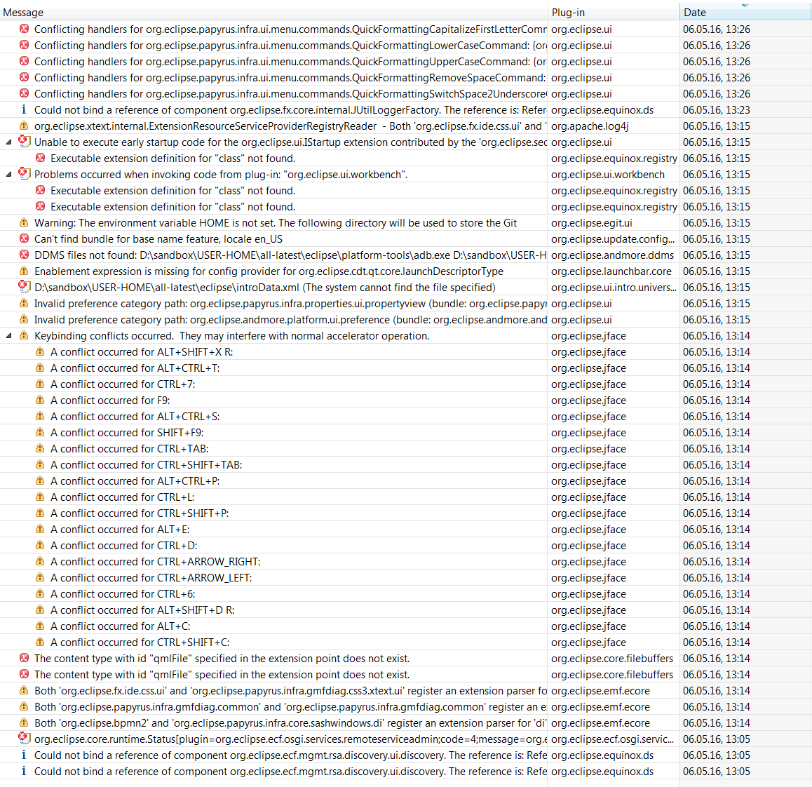
Task: Select the 'org.apache.log4j' plug-in cell
Action: 613,126
